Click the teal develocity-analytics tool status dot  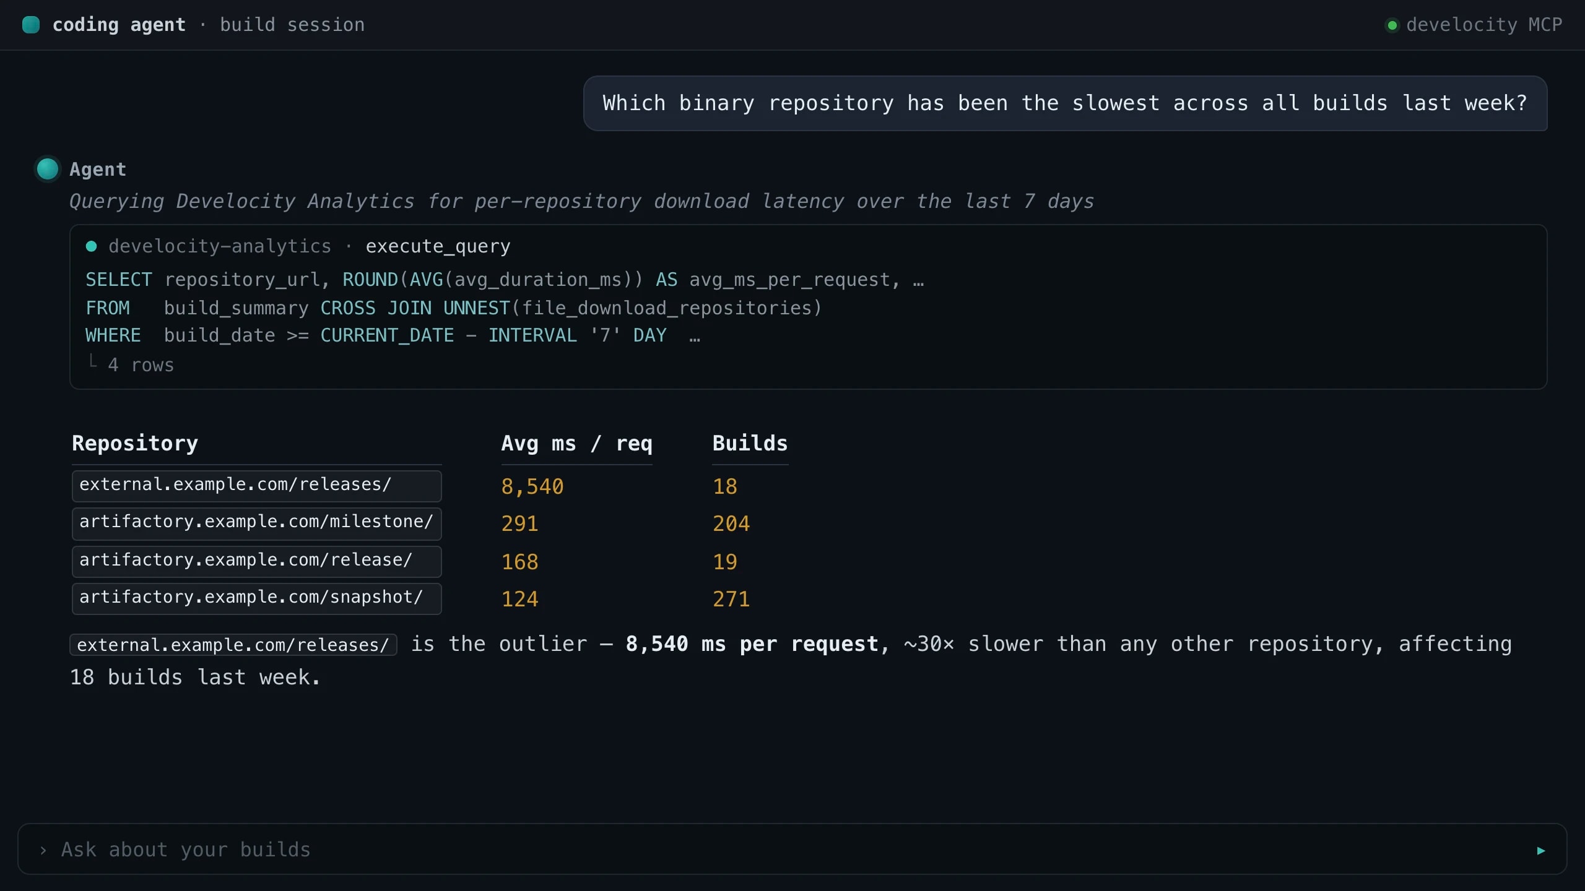(91, 246)
